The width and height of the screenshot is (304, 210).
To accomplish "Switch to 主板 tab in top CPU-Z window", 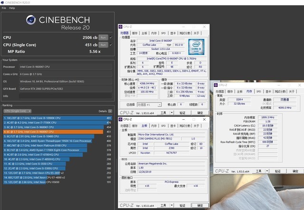I will click(x=144, y=33).
